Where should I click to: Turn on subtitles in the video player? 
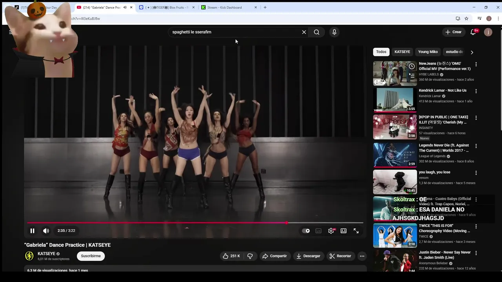pyautogui.click(x=318, y=231)
